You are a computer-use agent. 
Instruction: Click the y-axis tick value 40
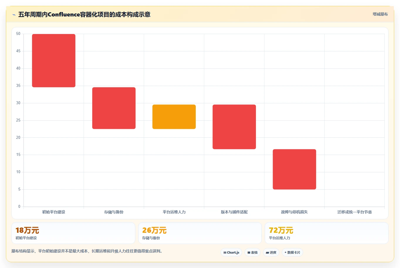18,68
